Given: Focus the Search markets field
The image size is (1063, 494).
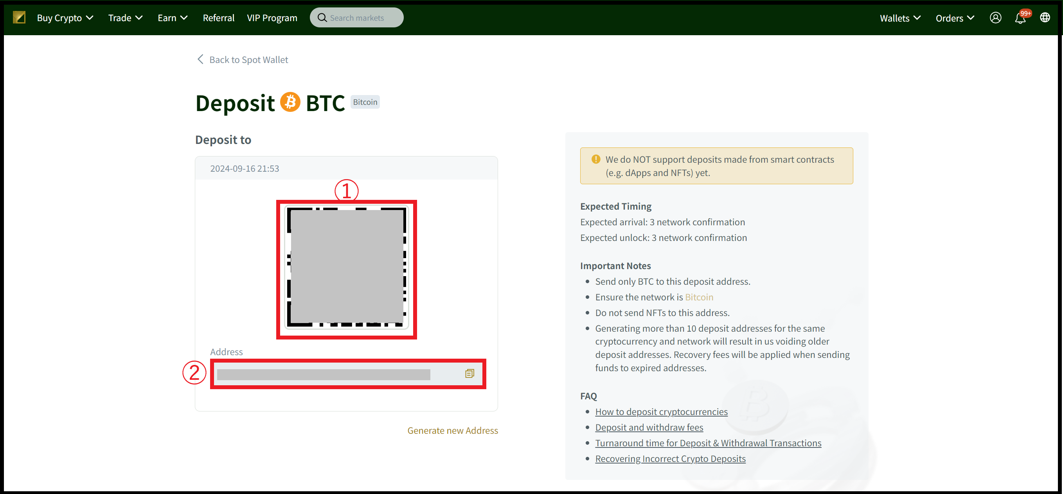Looking at the screenshot, I should (356, 18).
